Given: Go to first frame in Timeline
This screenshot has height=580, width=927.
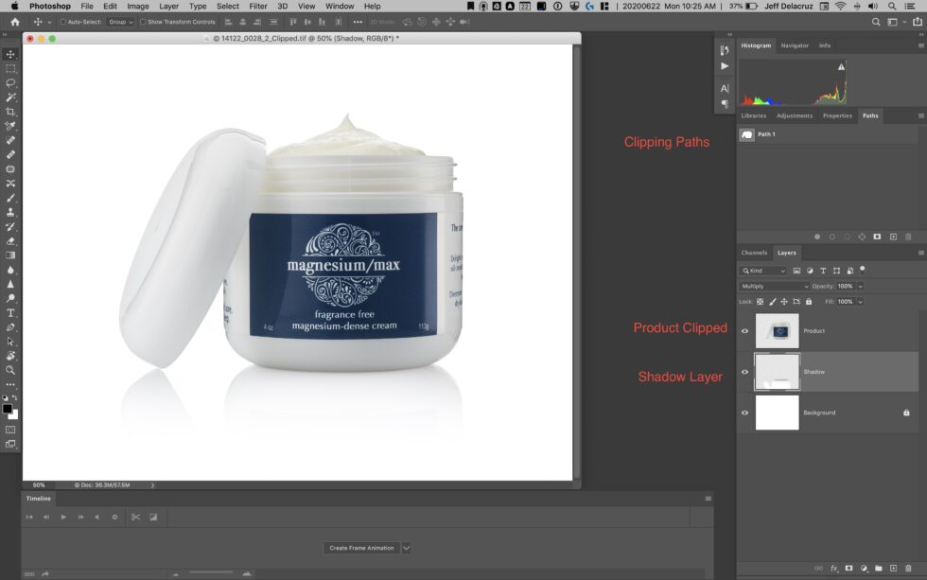Looking at the screenshot, I should tap(29, 517).
